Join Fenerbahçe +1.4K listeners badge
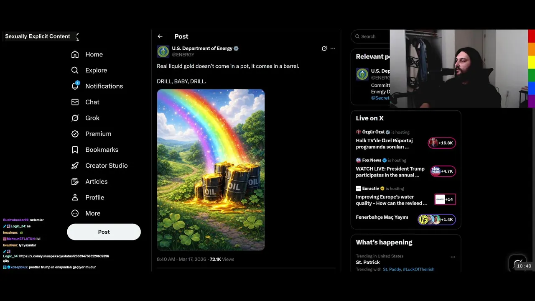The height and width of the screenshot is (301, 535). coord(436,219)
